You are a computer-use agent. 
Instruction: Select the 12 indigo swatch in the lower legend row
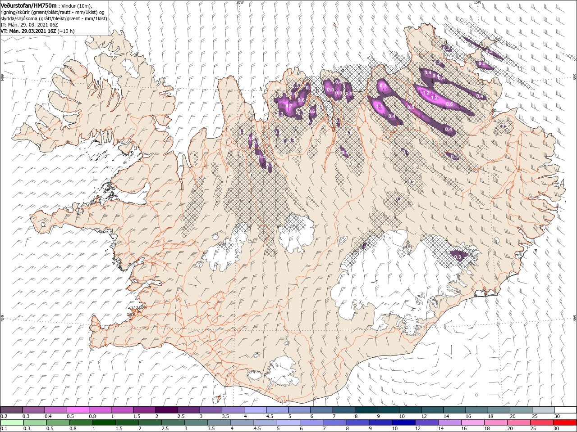426,423
